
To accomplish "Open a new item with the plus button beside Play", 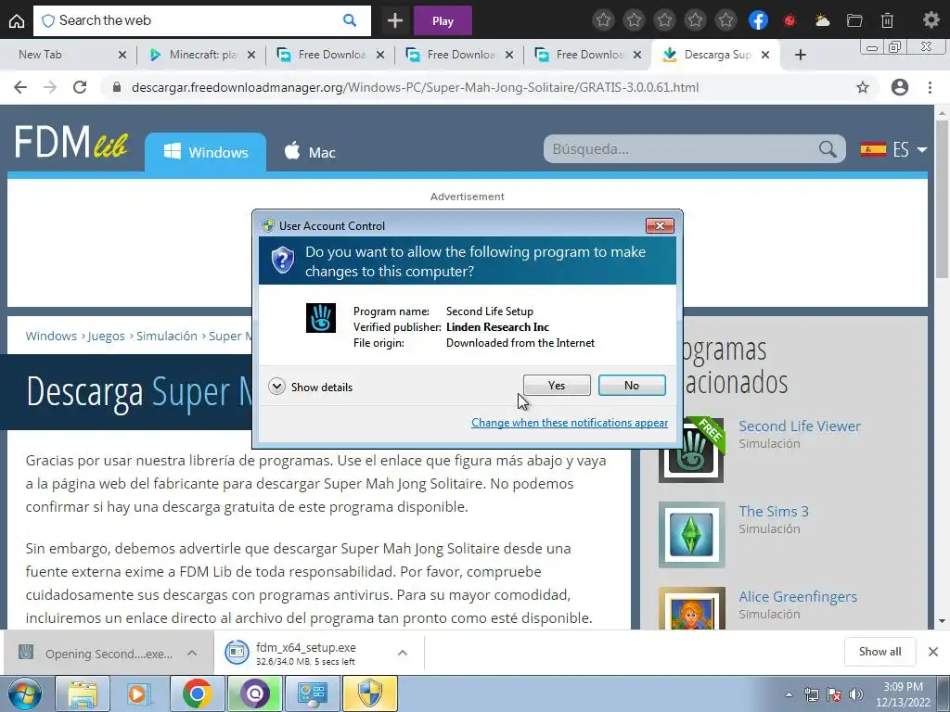I will click(x=395, y=20).
